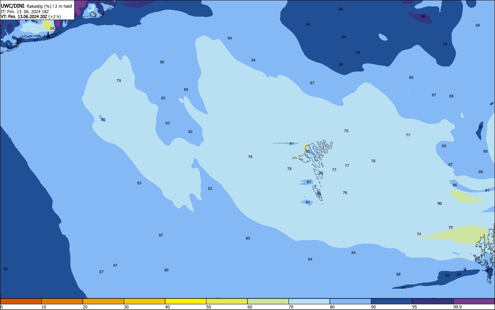Choose the 30–40 amber legend segment
495x310 pixels.
144,301
